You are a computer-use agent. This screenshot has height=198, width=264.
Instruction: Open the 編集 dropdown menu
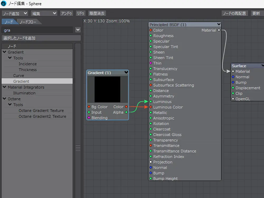tap(44, 13)
